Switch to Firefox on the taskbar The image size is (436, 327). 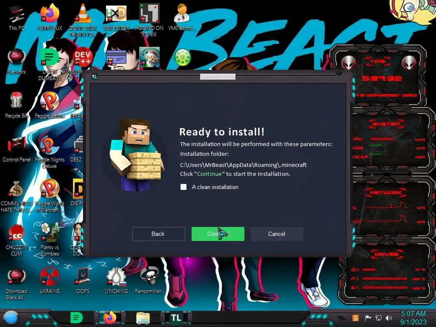(110, 318)
